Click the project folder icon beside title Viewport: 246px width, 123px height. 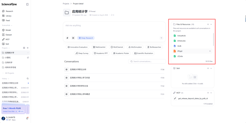67,13
